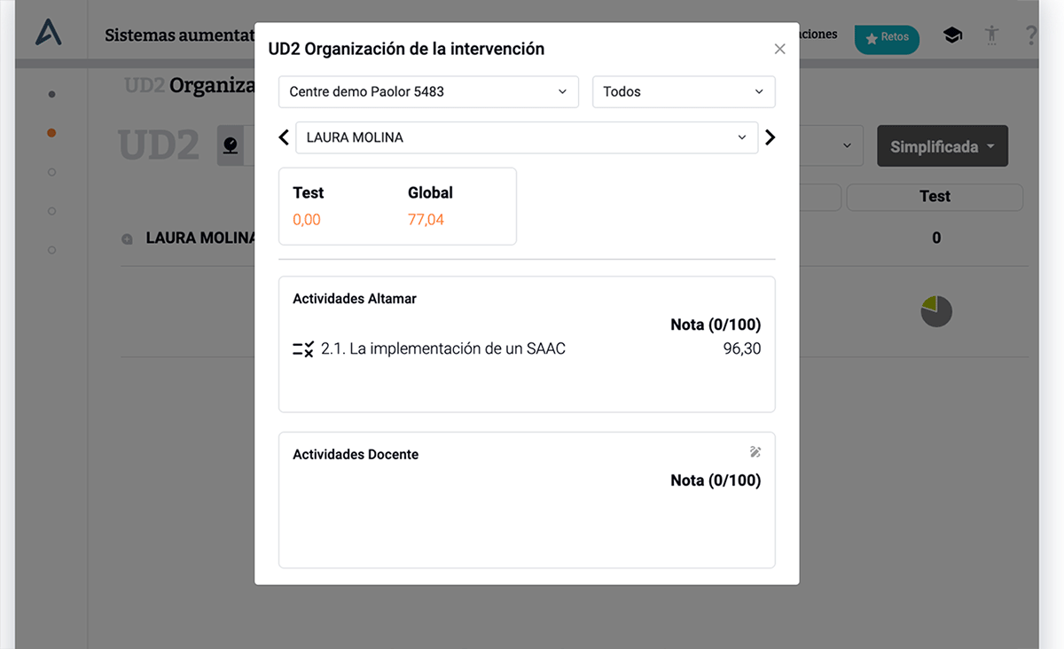Open 2.1. La implementación de un SAAC
Image resolution: width=1064 pixels, height=649 pixels.
tap(443, 349)
